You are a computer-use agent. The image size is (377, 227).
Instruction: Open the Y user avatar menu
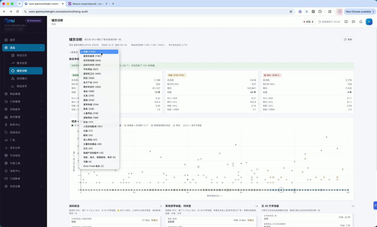coord(369,22)
